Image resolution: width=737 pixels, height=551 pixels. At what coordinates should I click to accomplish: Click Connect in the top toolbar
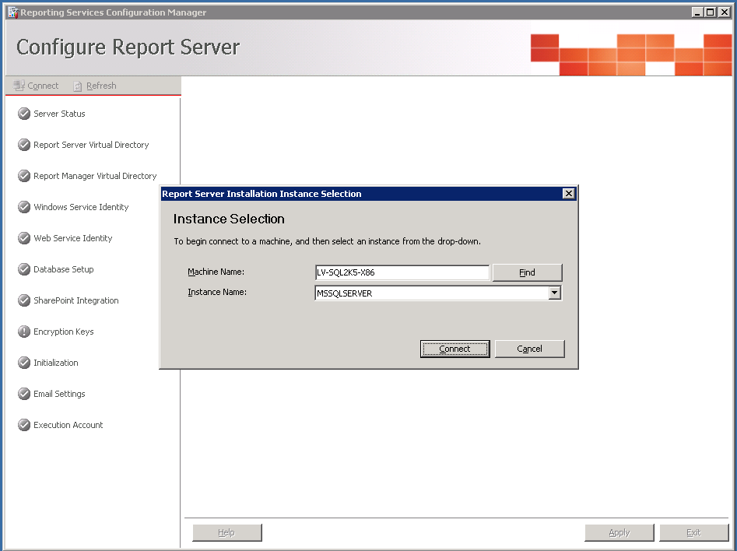[37, 86]
